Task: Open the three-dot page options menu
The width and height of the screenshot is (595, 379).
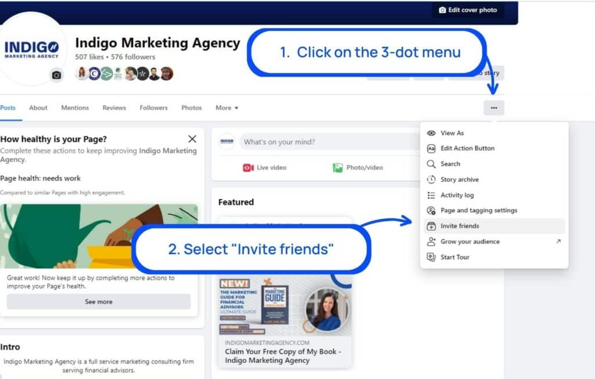Action: [494, 108]
